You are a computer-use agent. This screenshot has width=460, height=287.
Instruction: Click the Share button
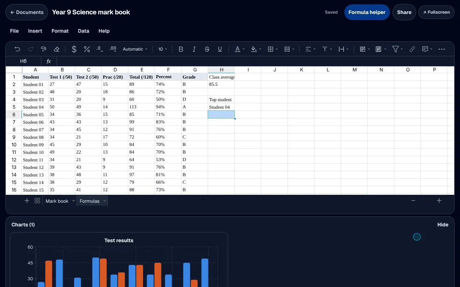coord(404,12)
